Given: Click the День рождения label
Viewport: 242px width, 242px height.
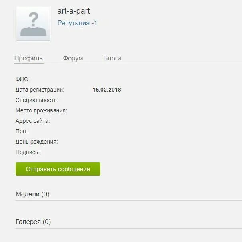Looking at the screenshot, I should click(36, 142).
